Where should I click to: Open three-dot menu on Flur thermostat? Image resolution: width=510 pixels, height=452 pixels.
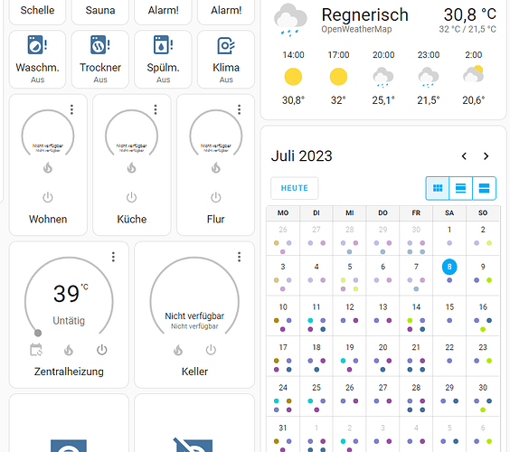[239, 109]
